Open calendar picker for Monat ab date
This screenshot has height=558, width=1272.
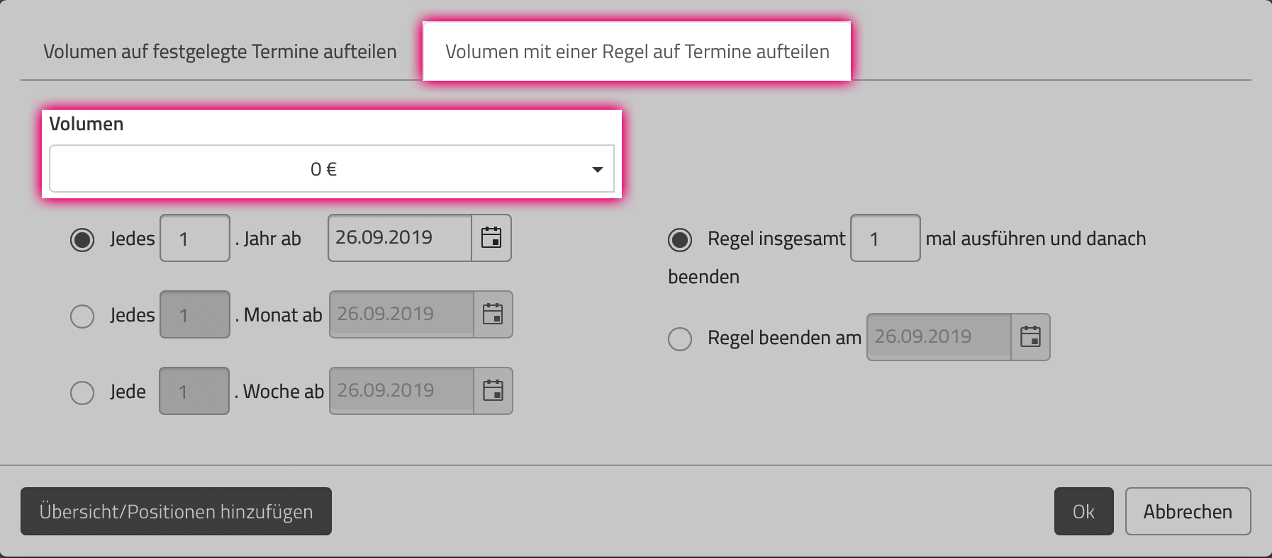493,314
